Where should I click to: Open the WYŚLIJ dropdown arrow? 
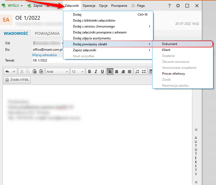(22, 6)
